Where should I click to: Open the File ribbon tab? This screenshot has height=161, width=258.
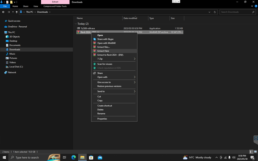pyautogui.click(x=5, y=6)
